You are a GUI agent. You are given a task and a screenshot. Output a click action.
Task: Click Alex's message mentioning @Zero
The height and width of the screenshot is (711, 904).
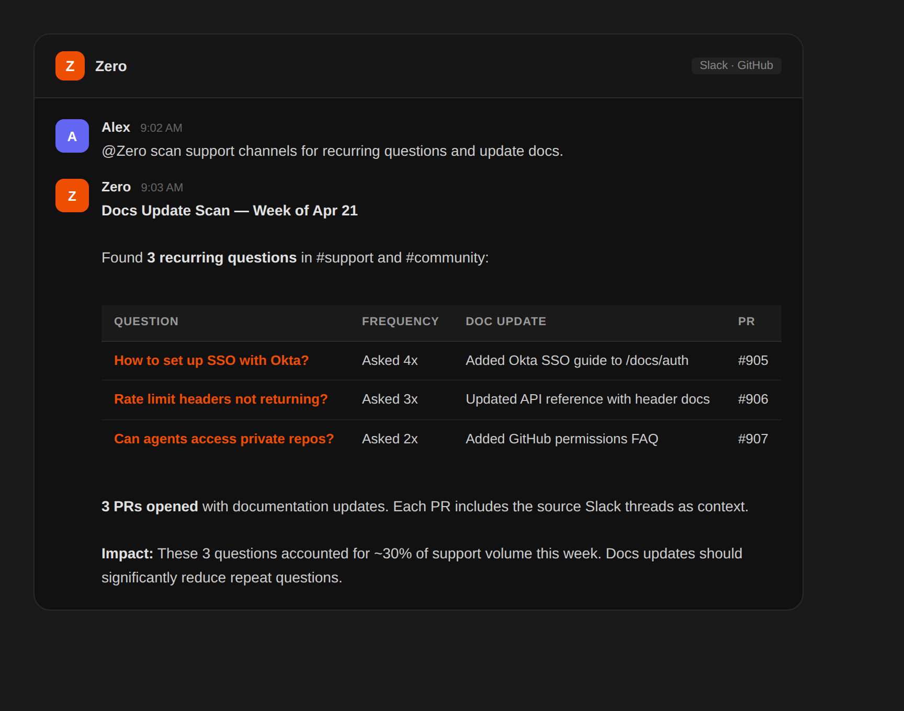click(332, 151)
